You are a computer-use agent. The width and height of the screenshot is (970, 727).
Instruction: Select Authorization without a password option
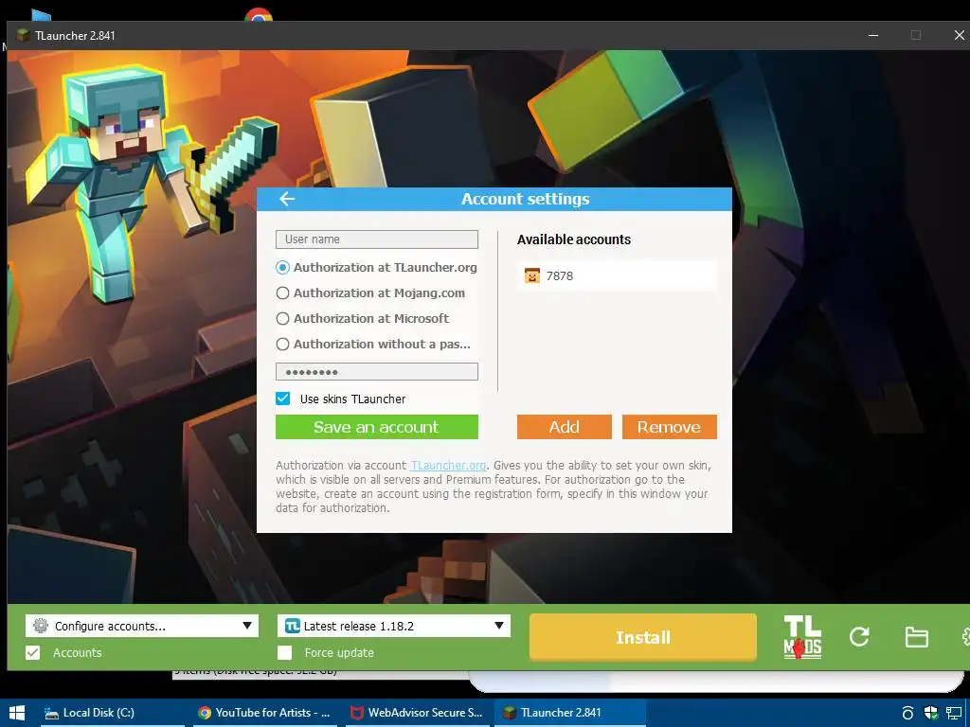282,344
